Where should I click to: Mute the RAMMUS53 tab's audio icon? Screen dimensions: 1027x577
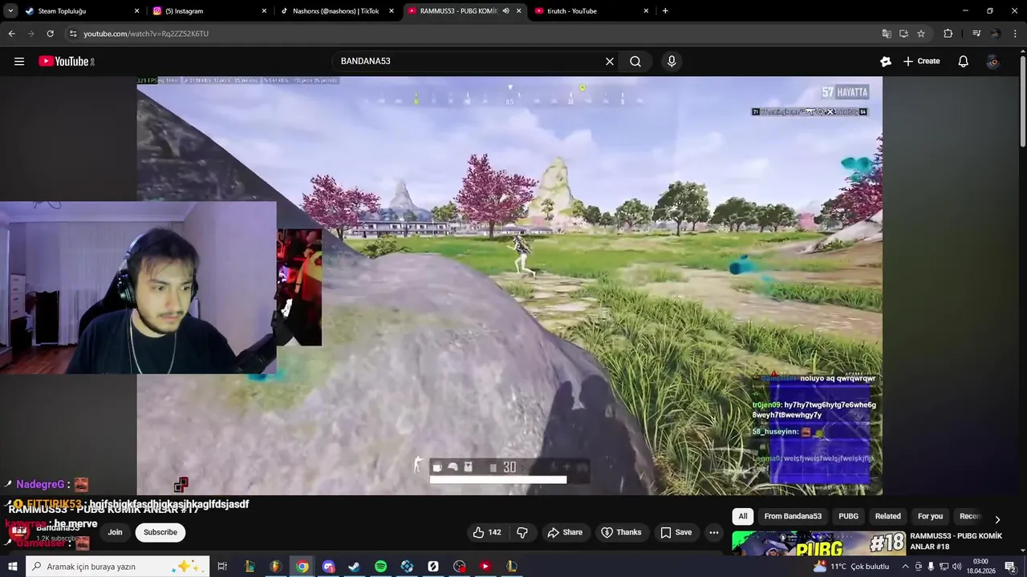tap(505, 11)
